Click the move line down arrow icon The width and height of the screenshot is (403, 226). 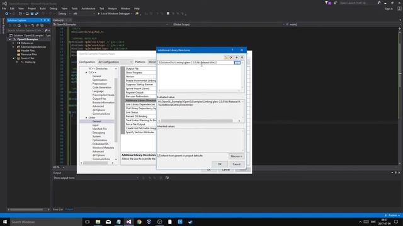pos(237,57)
